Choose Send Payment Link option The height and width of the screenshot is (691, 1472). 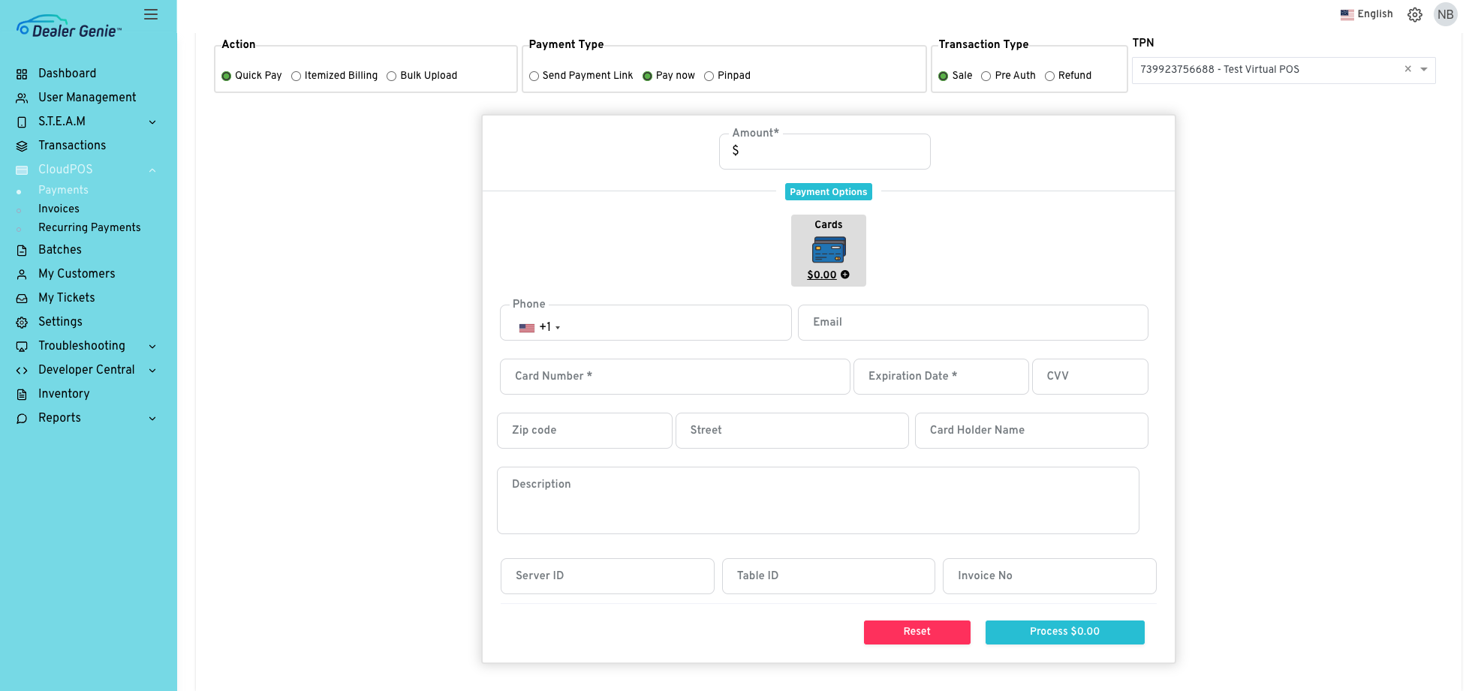534,76
